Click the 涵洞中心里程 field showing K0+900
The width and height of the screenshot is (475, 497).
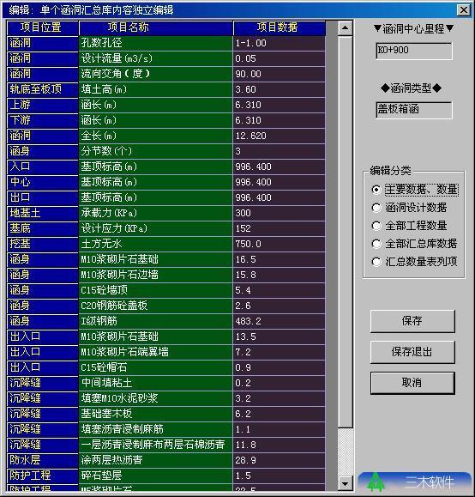pos(414,51)
